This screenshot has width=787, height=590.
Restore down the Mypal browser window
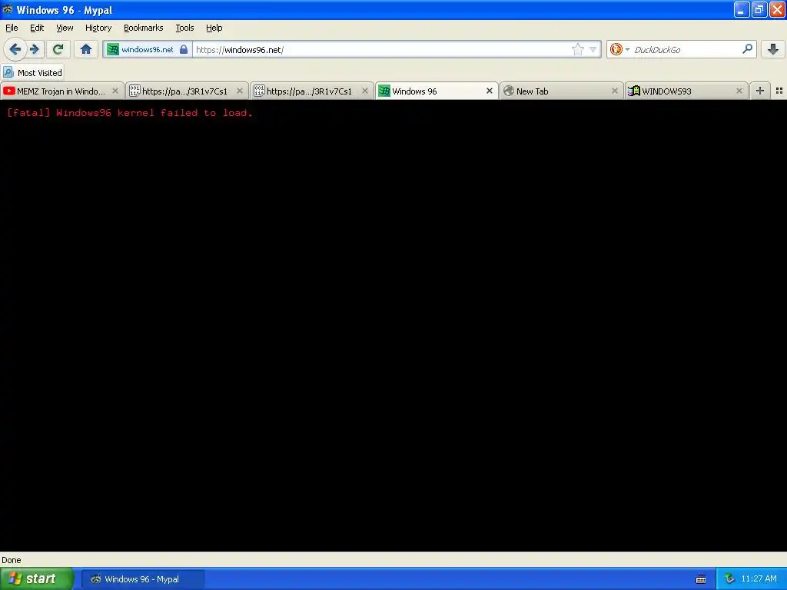(759, 10)
